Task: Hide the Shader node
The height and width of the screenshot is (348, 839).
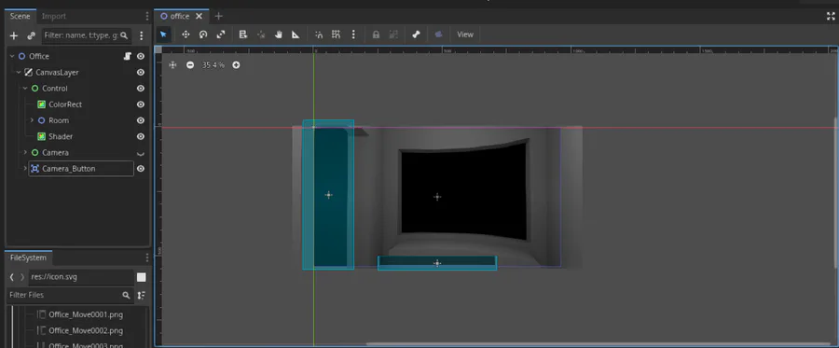Action: pos(141,136)
